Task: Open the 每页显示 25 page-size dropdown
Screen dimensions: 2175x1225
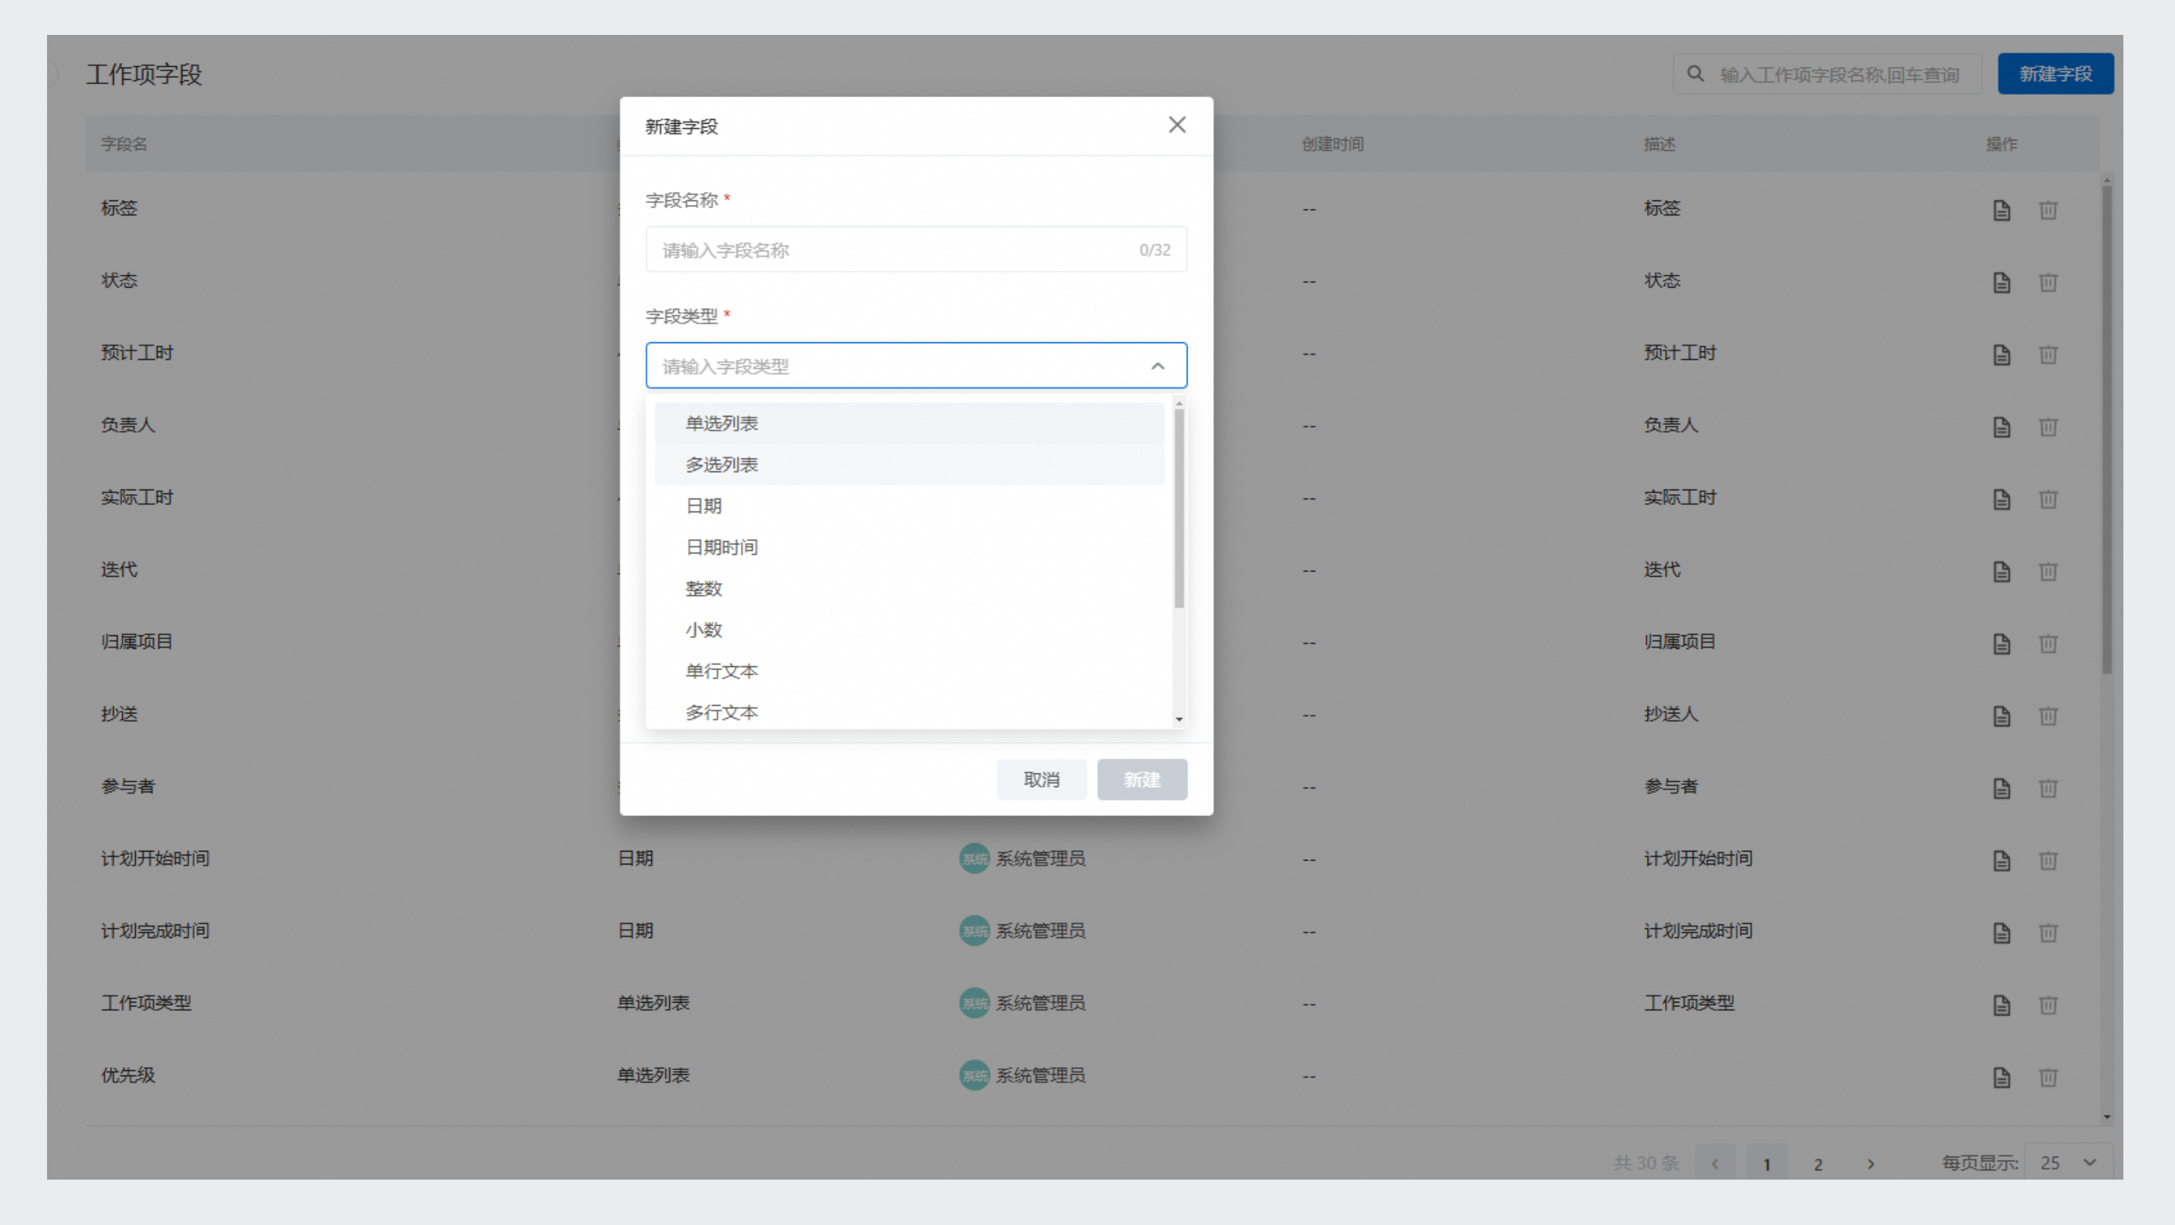Action: pyautogui.click(x=2069, y=1163)
